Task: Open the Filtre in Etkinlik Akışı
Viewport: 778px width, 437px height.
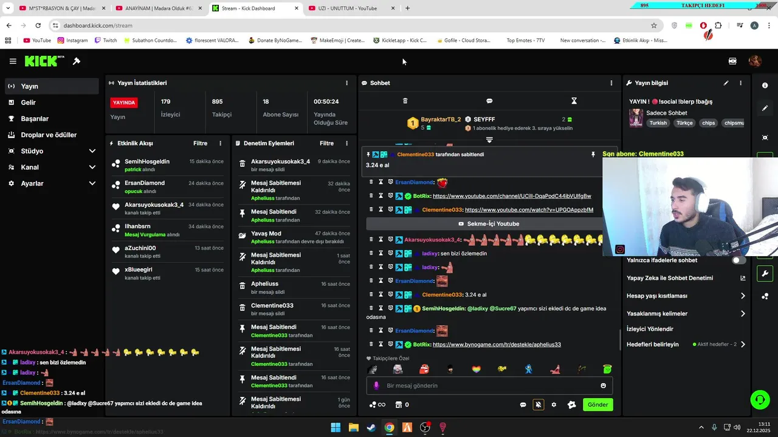Action: pyautogui.click(x=201, y=143)
